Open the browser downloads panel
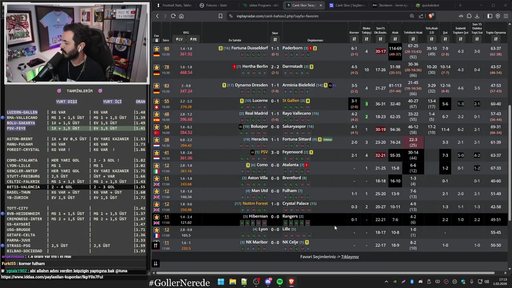 (x=477, y=16)
